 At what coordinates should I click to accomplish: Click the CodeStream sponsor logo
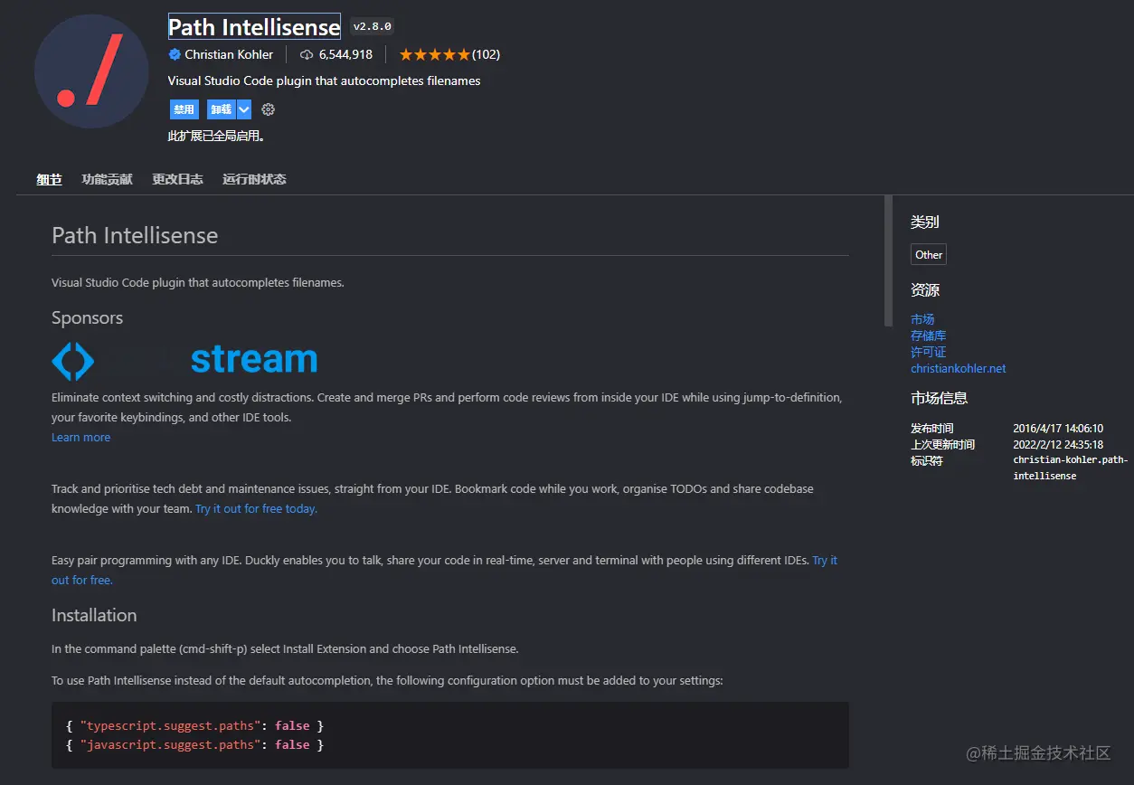184,360
